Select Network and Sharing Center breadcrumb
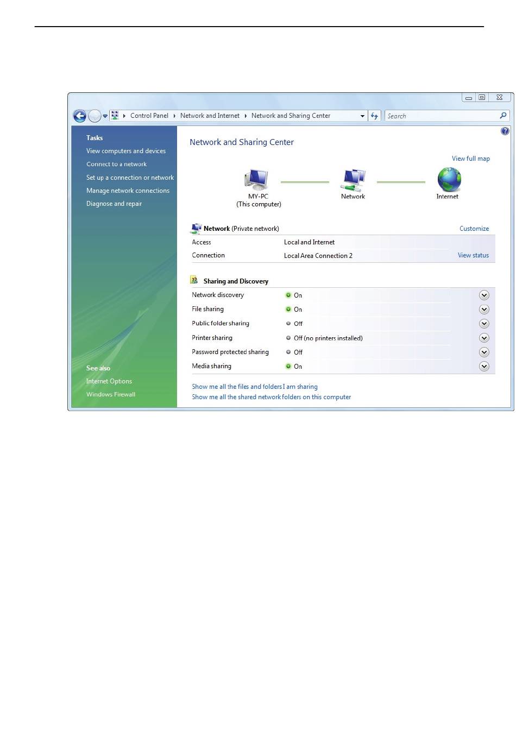This screenshot has width=516, height=750. [x=291, y=116]
